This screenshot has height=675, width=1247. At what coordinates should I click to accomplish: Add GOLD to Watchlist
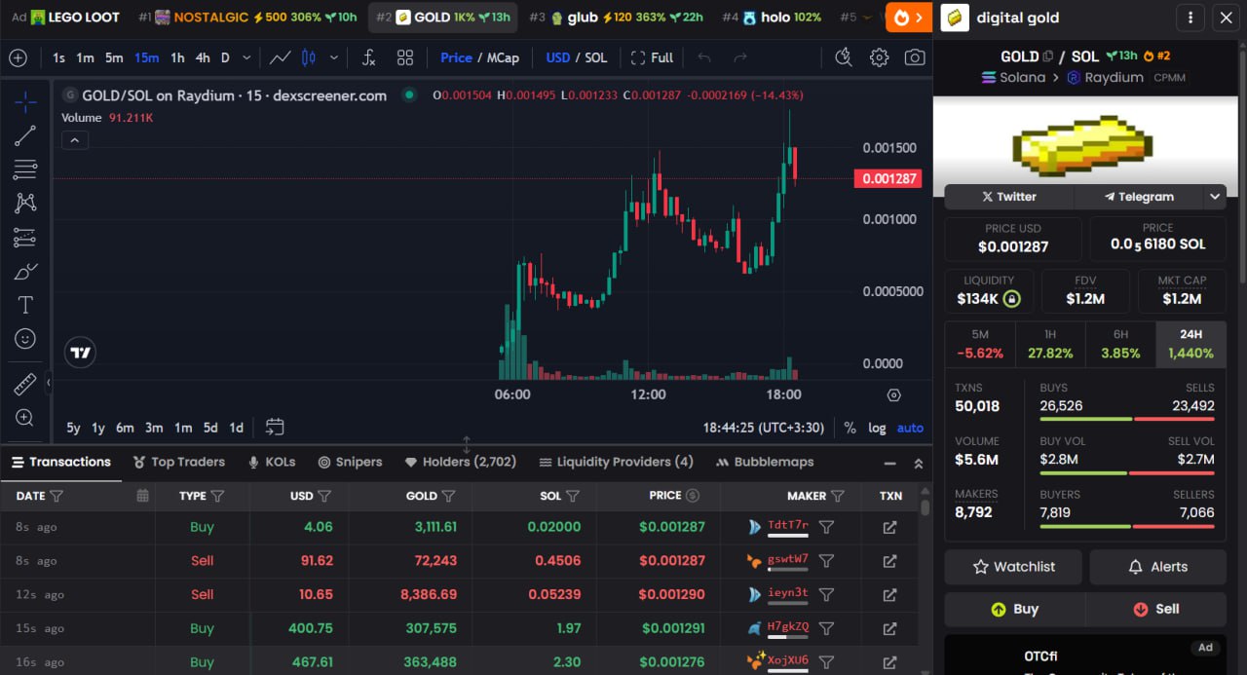[x=1014, y=567]
